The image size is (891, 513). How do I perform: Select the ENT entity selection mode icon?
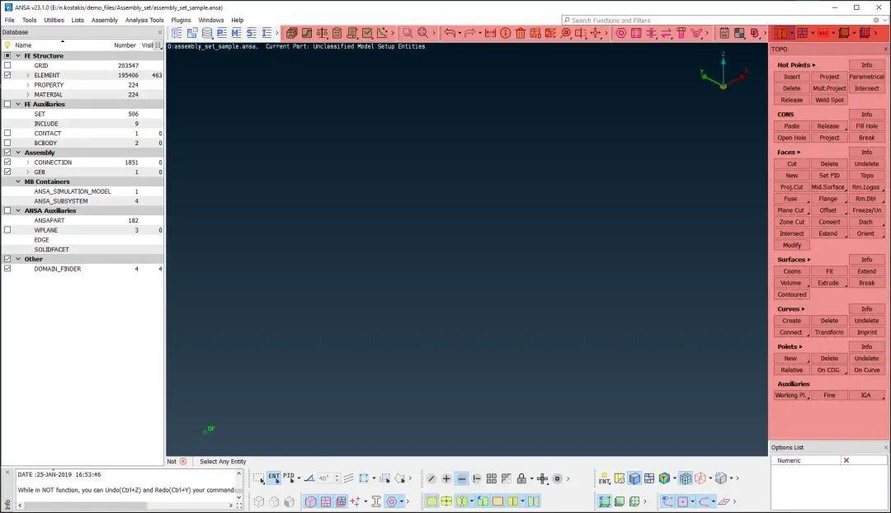(x=274, y=478)
